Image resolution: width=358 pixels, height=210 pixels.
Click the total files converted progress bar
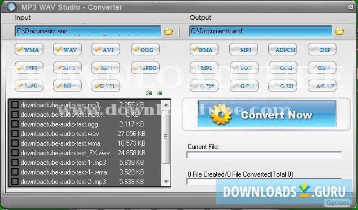tap(264, 181)
